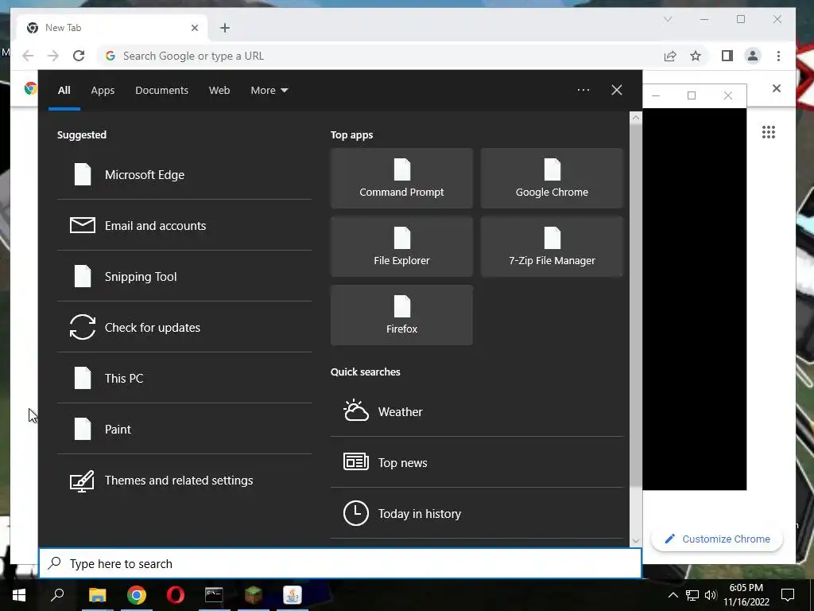The width and height of the screenshot is (814, 611).
Task: Open a new Chrome tab
Action: pos(225,28)
